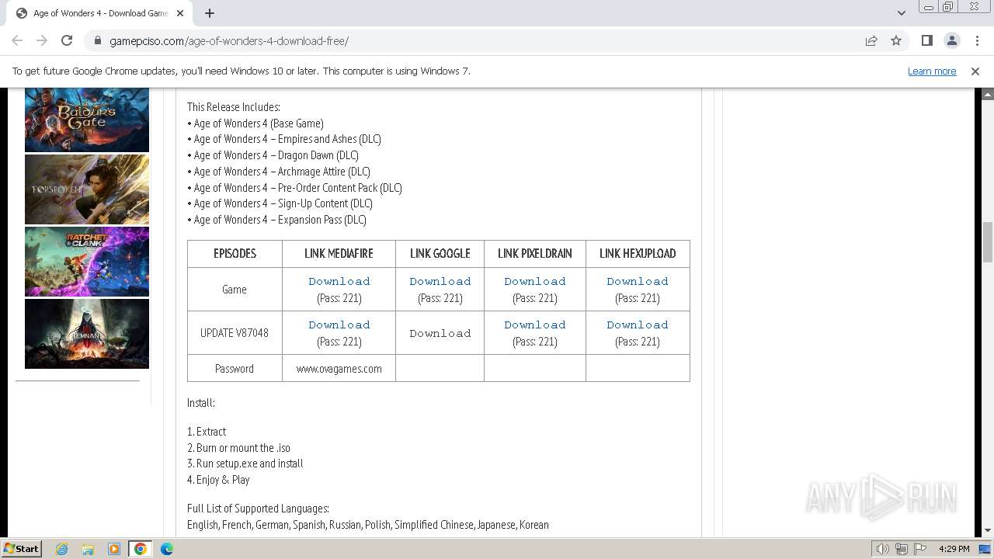The width and height of the screenshot is (994, 559).
Task: Open Chrome profile avatar menu
Action: [951, 40]
